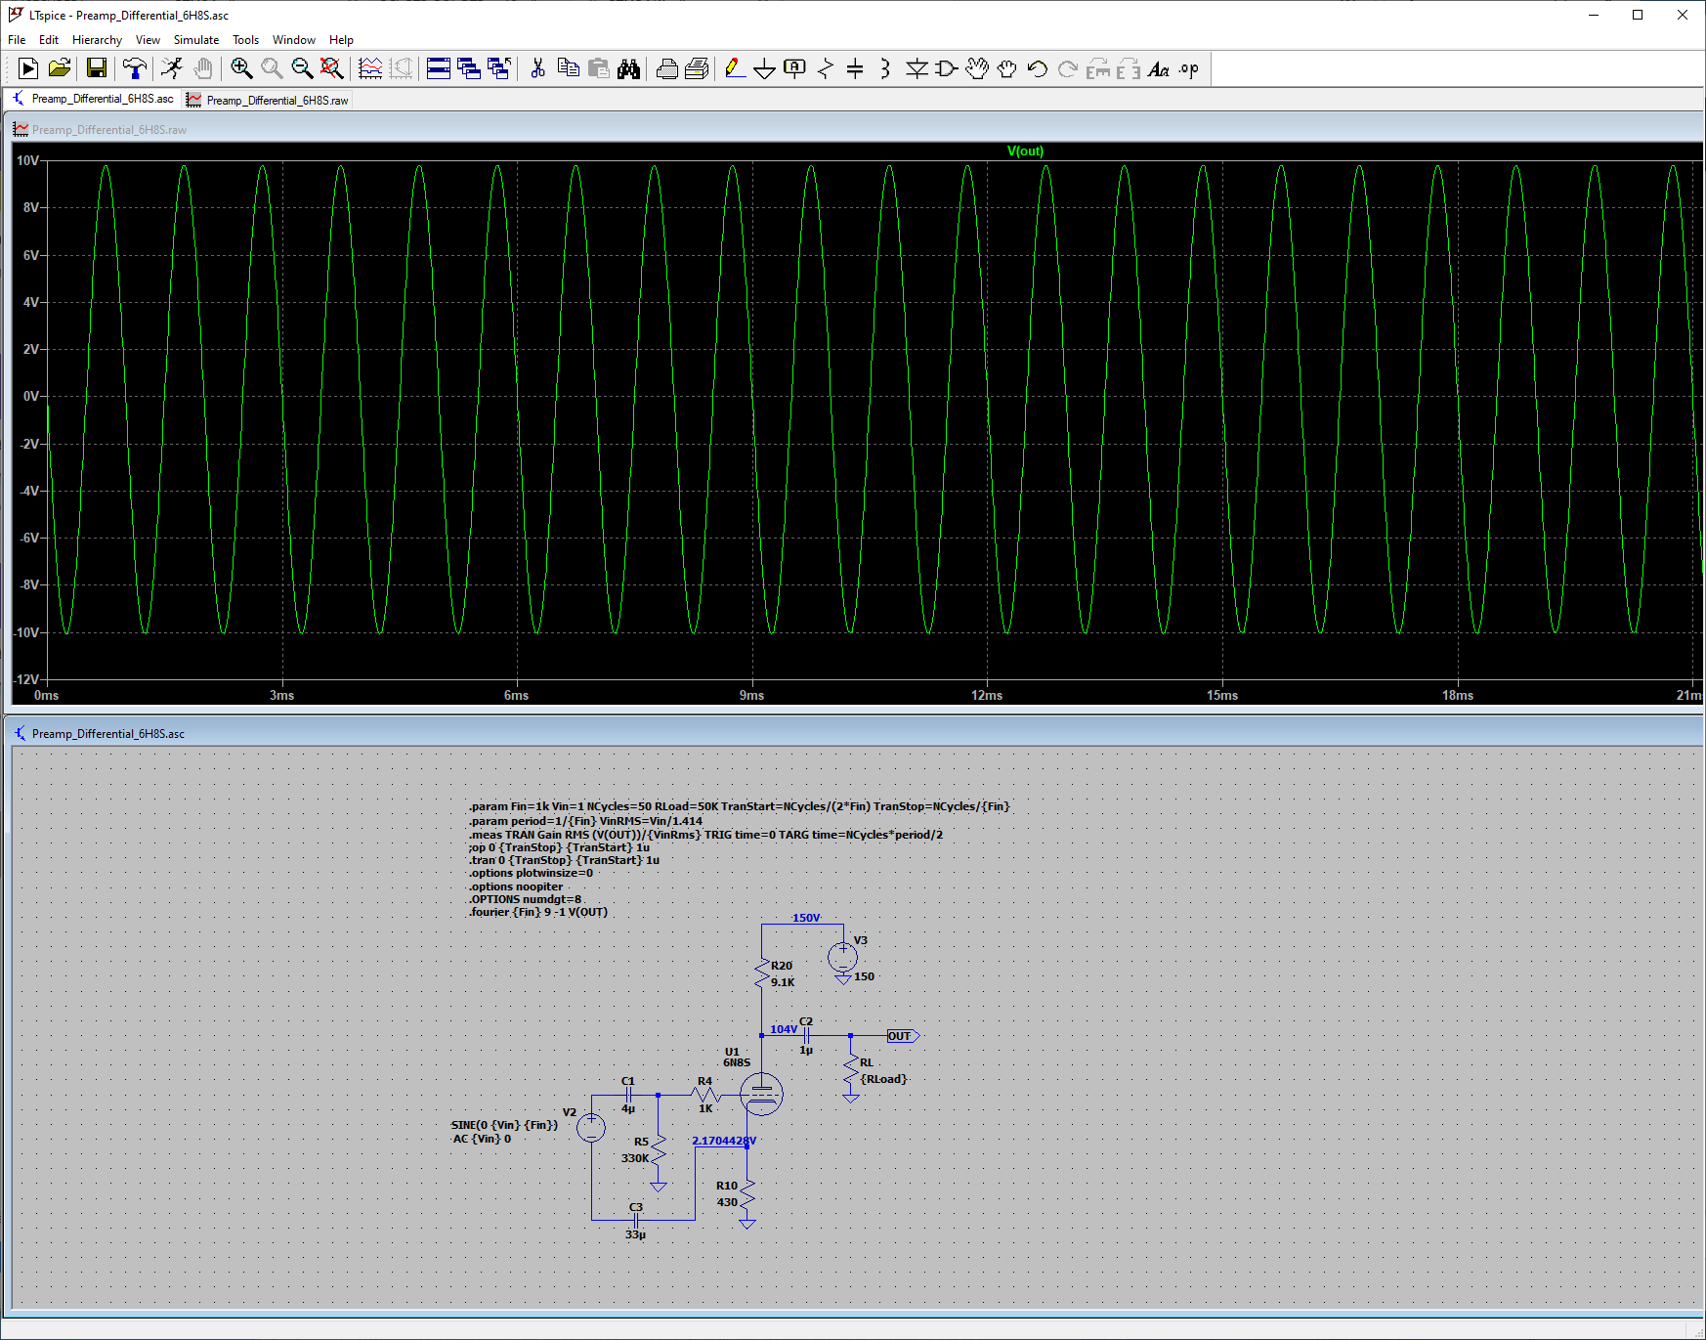Click the C3 33µ capacitor label
This screenshot has width=1706, height=1340.
point(635,1221)
